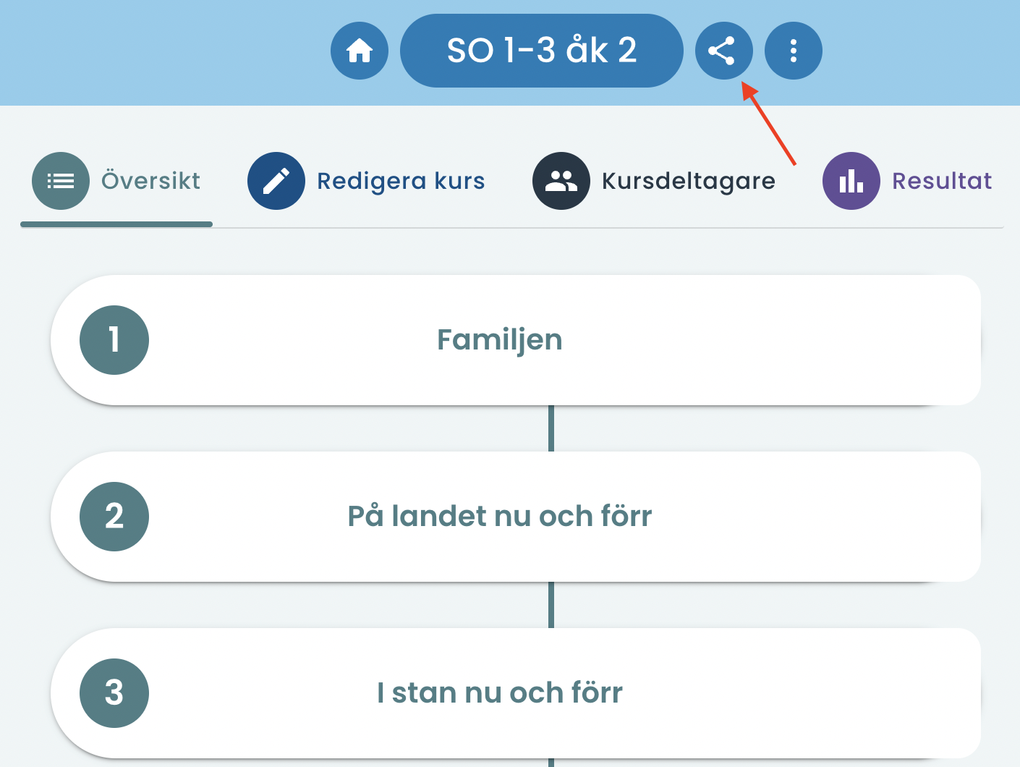Open the share icon button

(724, 51)
